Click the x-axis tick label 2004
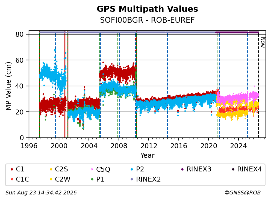Image resolution: width=271 pixels, height=201 pixels. 89,146
